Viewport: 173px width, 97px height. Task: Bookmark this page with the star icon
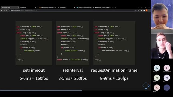click(x=138, y=10)
